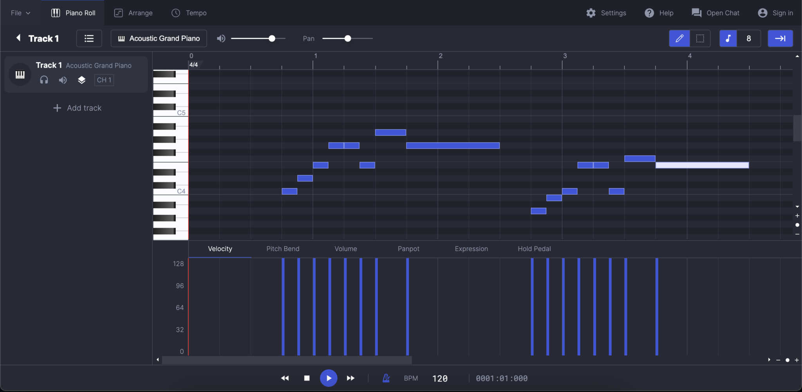Click the track volume slider handle
The image size is (802, 392).
pos(272,38)
